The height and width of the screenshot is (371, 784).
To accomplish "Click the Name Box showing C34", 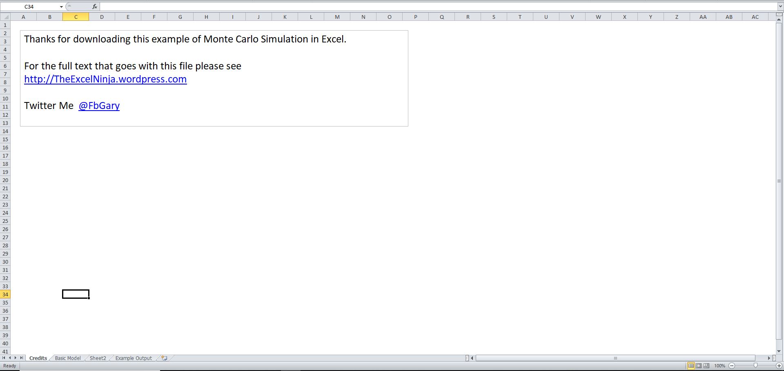I will 29,7.
